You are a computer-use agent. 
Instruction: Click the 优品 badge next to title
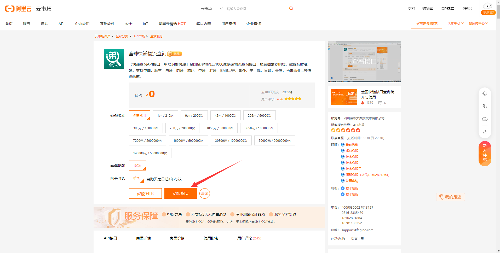tap(175, 54)
